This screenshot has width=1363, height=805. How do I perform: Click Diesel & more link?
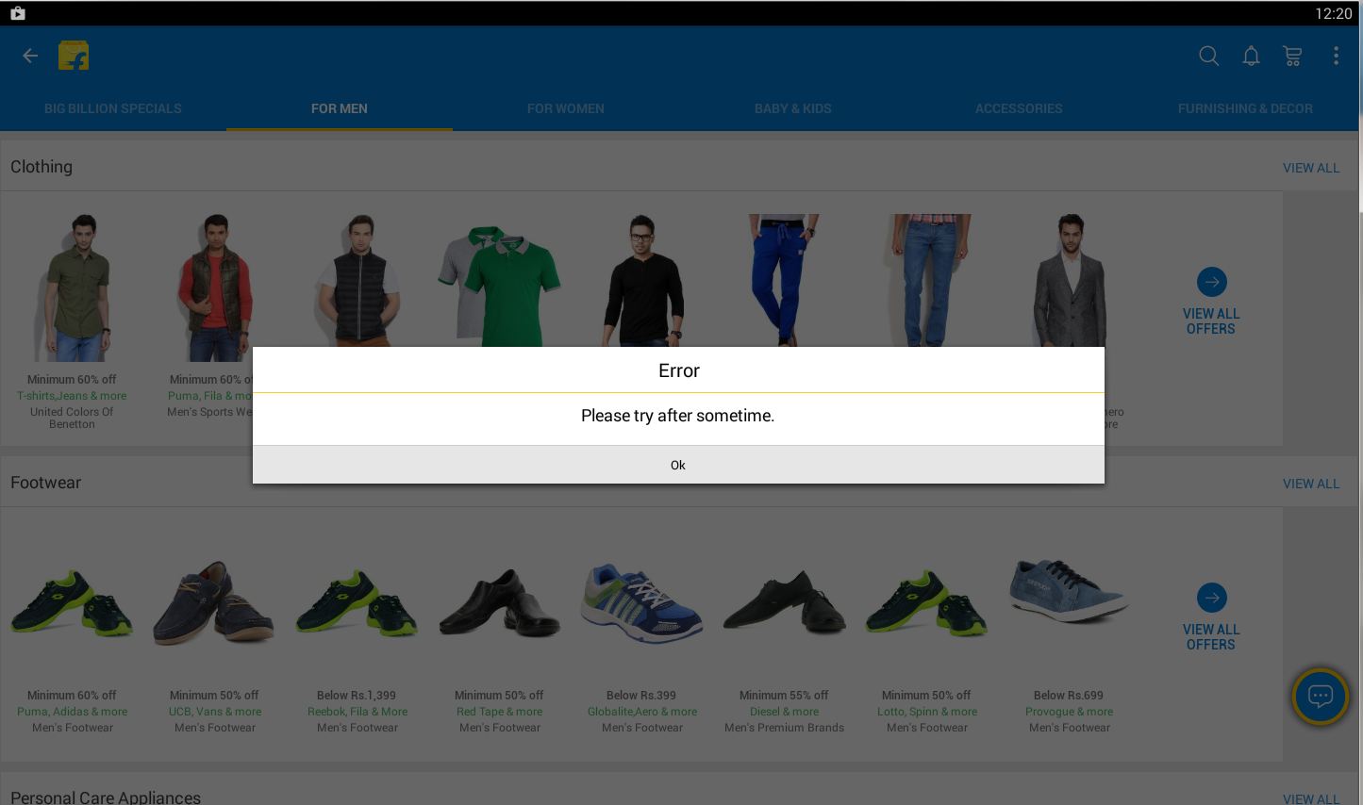coord(785,712)
